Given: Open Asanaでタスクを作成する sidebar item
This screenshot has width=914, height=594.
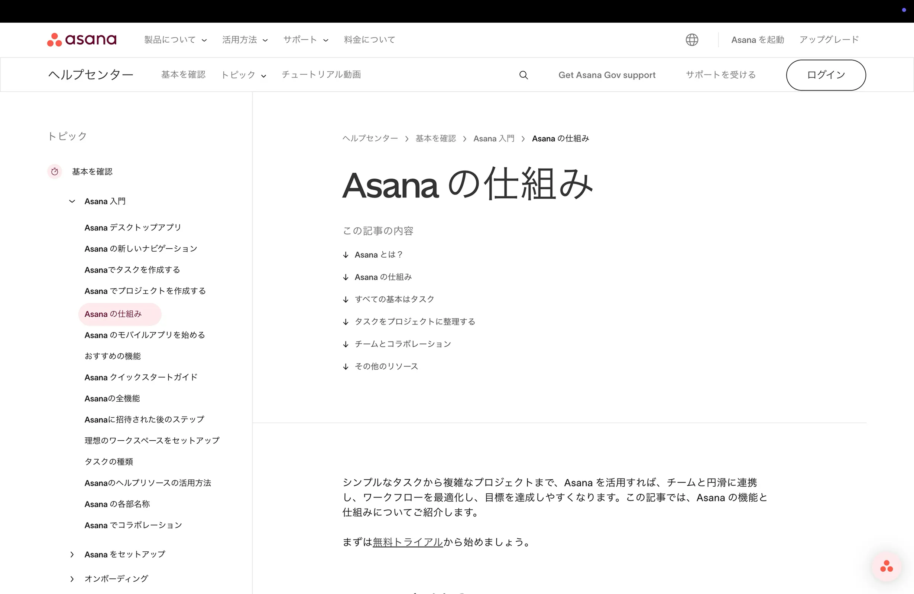Looking at the screenshot, I should tap(132, 270).
